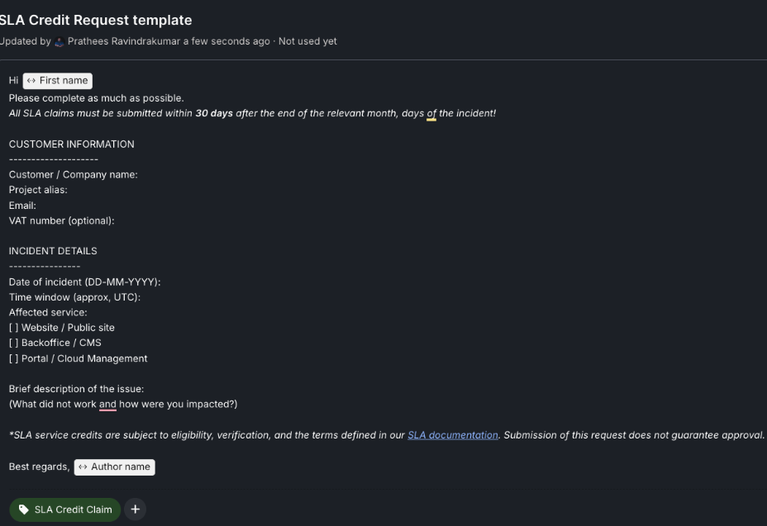Select the Author name placeholder chip
Image resolution: width=767 pixels, height=526 pixels.
(115, 467)
